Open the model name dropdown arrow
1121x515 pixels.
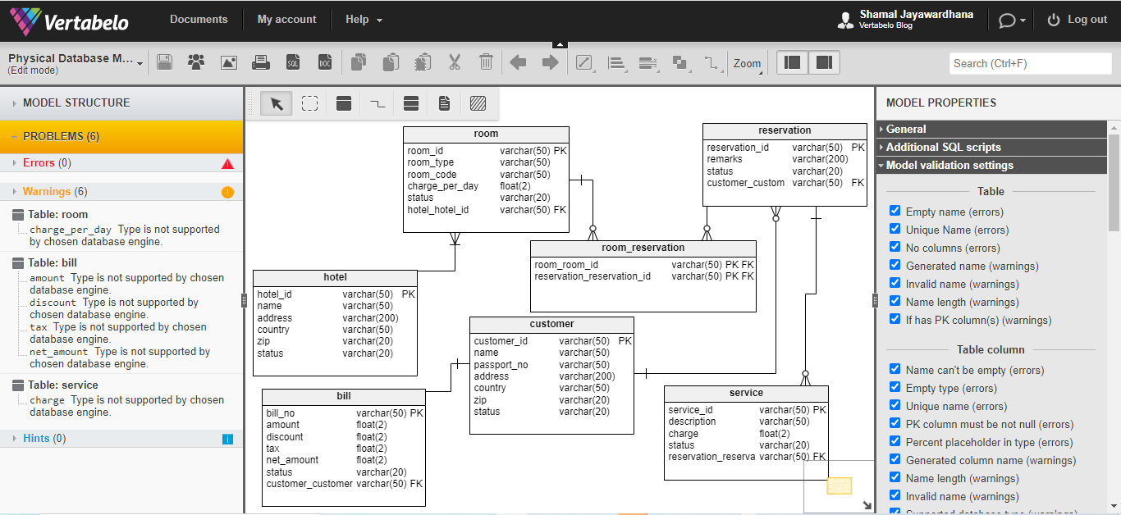(x=140, y=64)
